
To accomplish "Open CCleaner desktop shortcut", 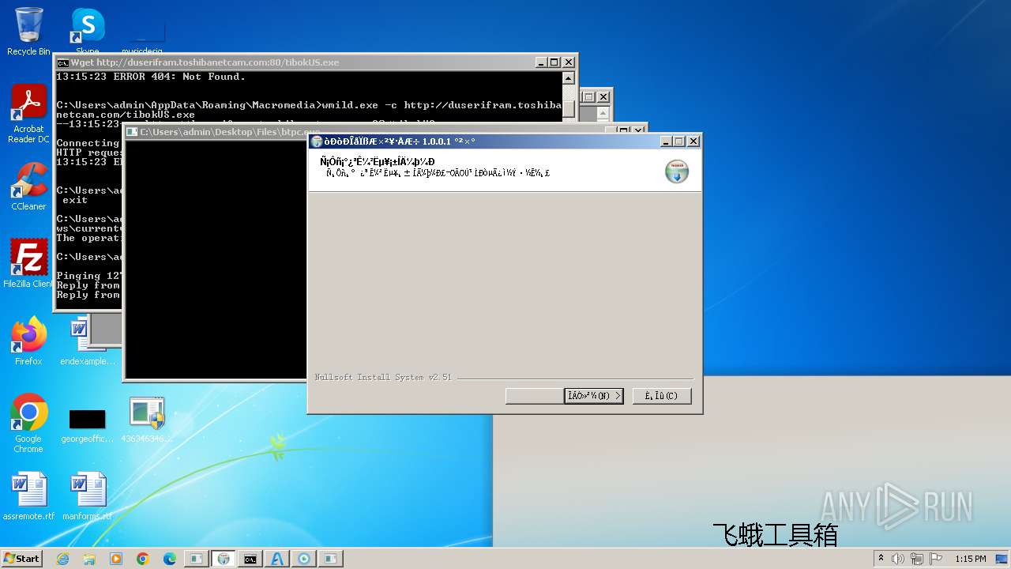I will pos(28,187).
